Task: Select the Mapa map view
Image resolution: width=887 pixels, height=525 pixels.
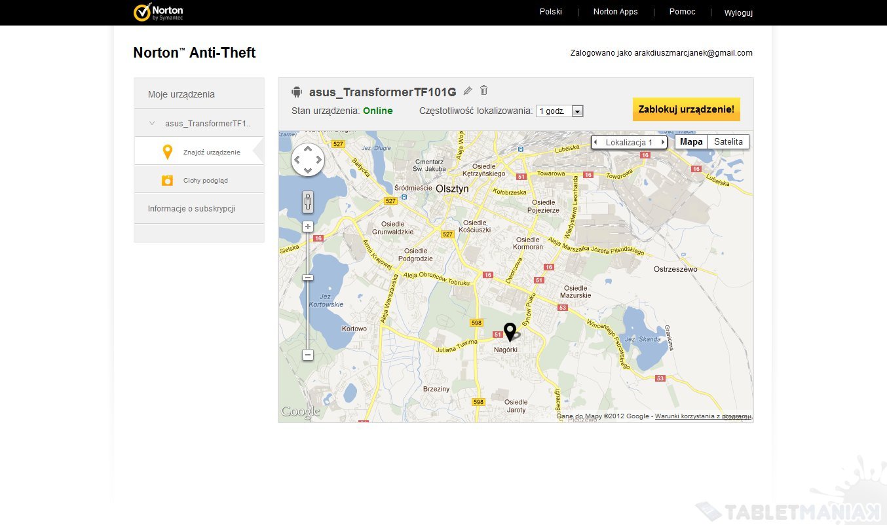Action: [691, 142]
